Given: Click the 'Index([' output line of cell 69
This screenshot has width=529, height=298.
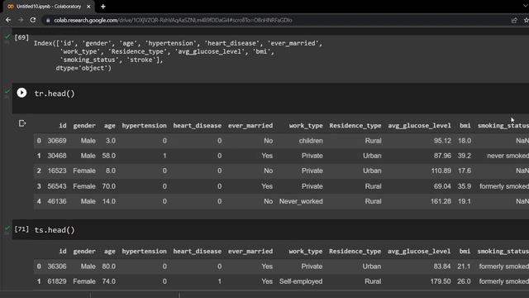Looking at the screenshot, I should point(179,43).
